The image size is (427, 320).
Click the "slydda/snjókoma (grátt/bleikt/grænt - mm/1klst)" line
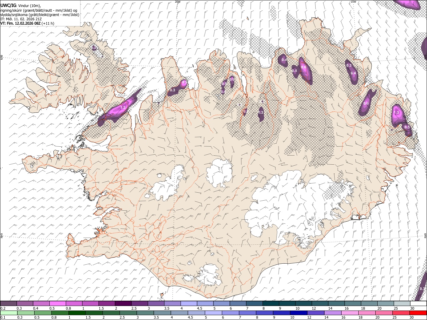(40, 14)
